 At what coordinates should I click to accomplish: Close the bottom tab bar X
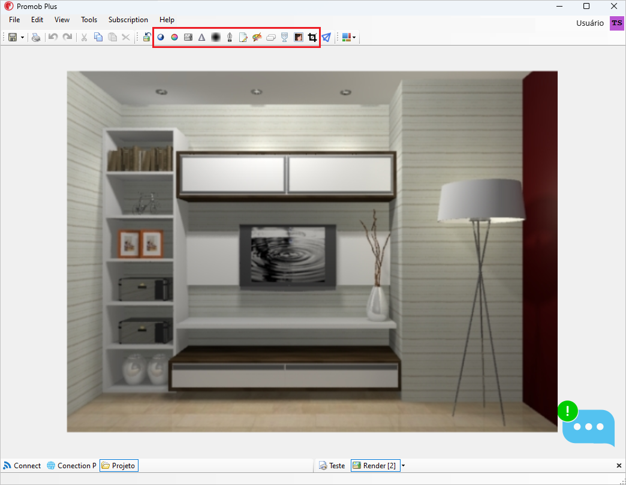619,465
